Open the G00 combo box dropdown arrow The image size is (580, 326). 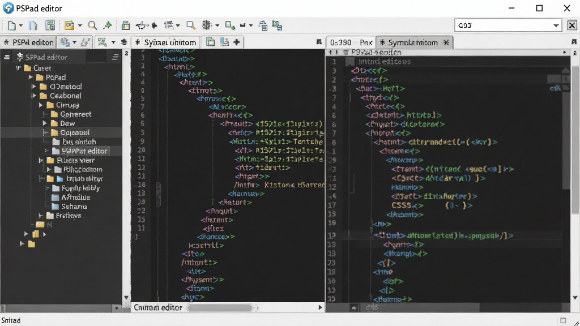point(556,25)
